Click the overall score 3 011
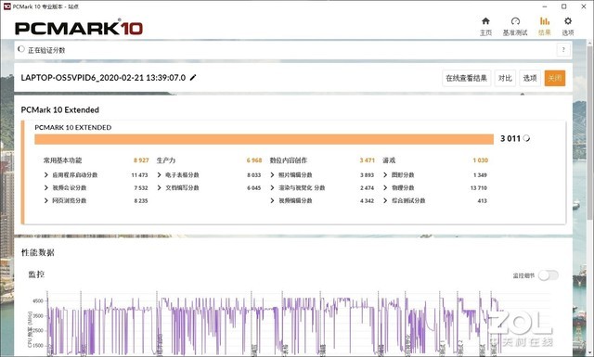 (x=510, y=138)
